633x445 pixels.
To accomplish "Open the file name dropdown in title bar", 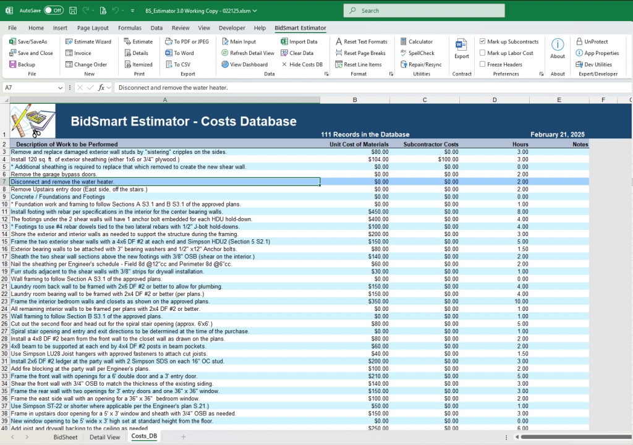I will tap(255, 11).
